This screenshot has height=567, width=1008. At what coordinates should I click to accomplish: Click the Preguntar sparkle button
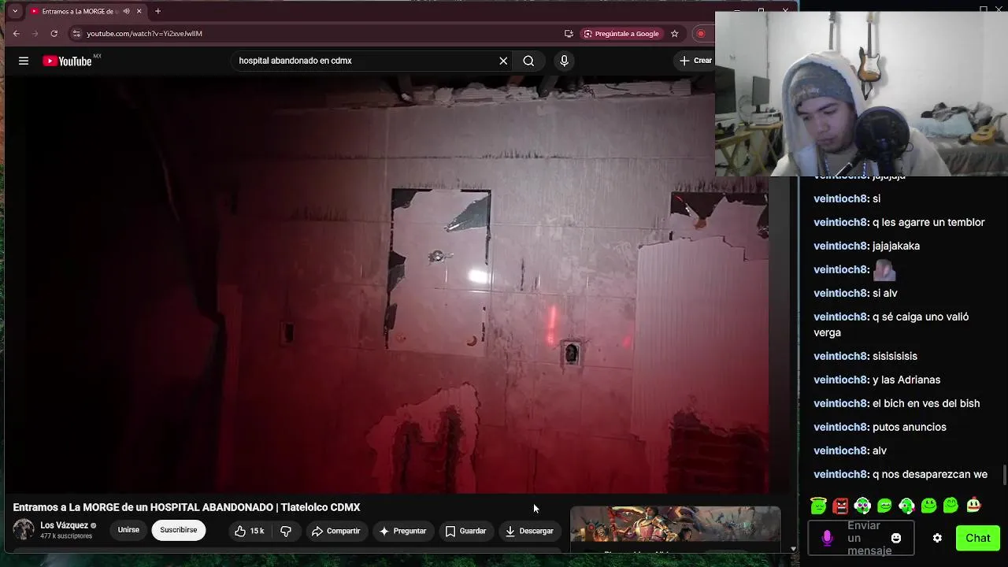(x=402, y=531)
